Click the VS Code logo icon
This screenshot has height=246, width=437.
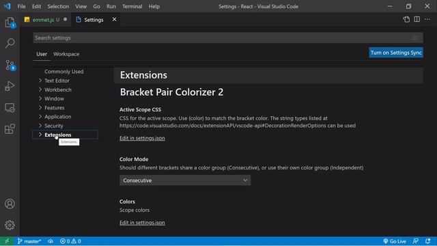tap(8, 6)
